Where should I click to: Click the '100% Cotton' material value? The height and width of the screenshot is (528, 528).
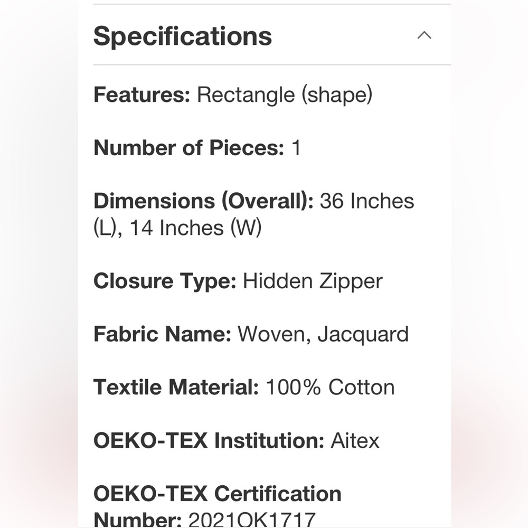pos(330,387)
